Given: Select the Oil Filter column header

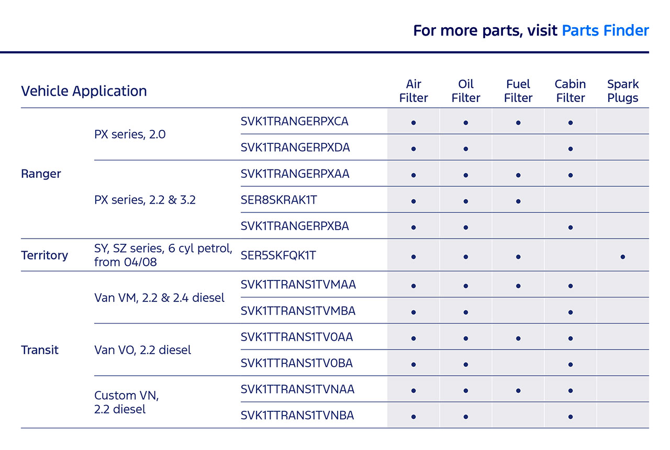Looking at the screenshot, I should [466, 91].
